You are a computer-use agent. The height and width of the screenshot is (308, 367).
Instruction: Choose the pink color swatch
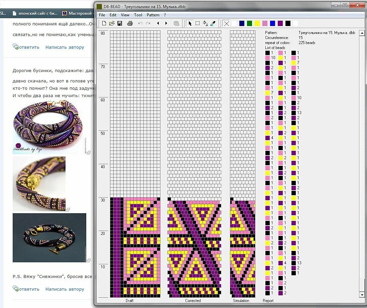point(265,23)
